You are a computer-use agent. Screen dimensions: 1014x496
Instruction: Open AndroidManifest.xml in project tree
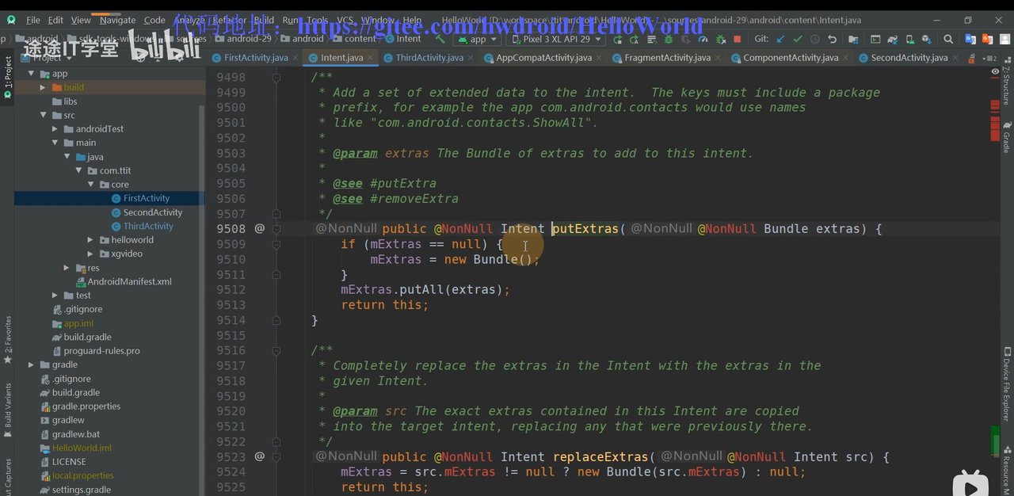(x=129, y=281)
